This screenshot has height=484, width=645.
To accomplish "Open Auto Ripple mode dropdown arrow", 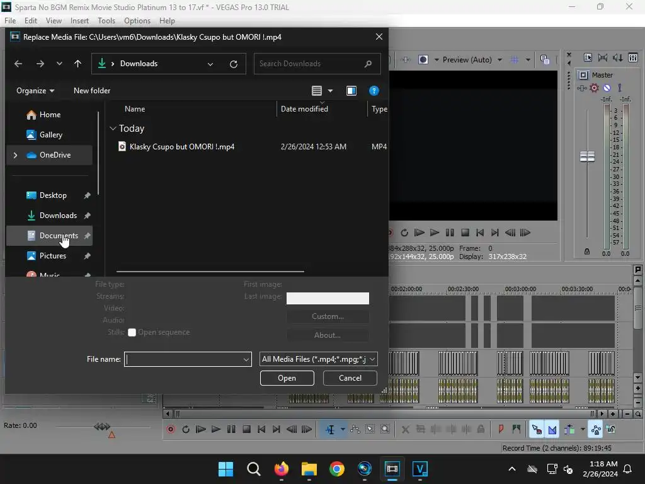I will [583, 429].
